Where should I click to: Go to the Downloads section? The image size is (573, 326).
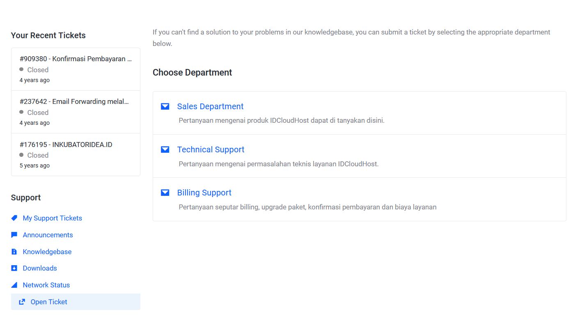pos(40,268)
